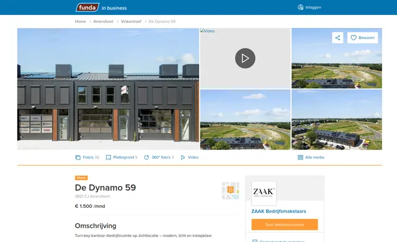This screenshot has height=242, width=397.
Task: Open the ZAAK Bedrijfsmakelaars link
Action: 279,211
